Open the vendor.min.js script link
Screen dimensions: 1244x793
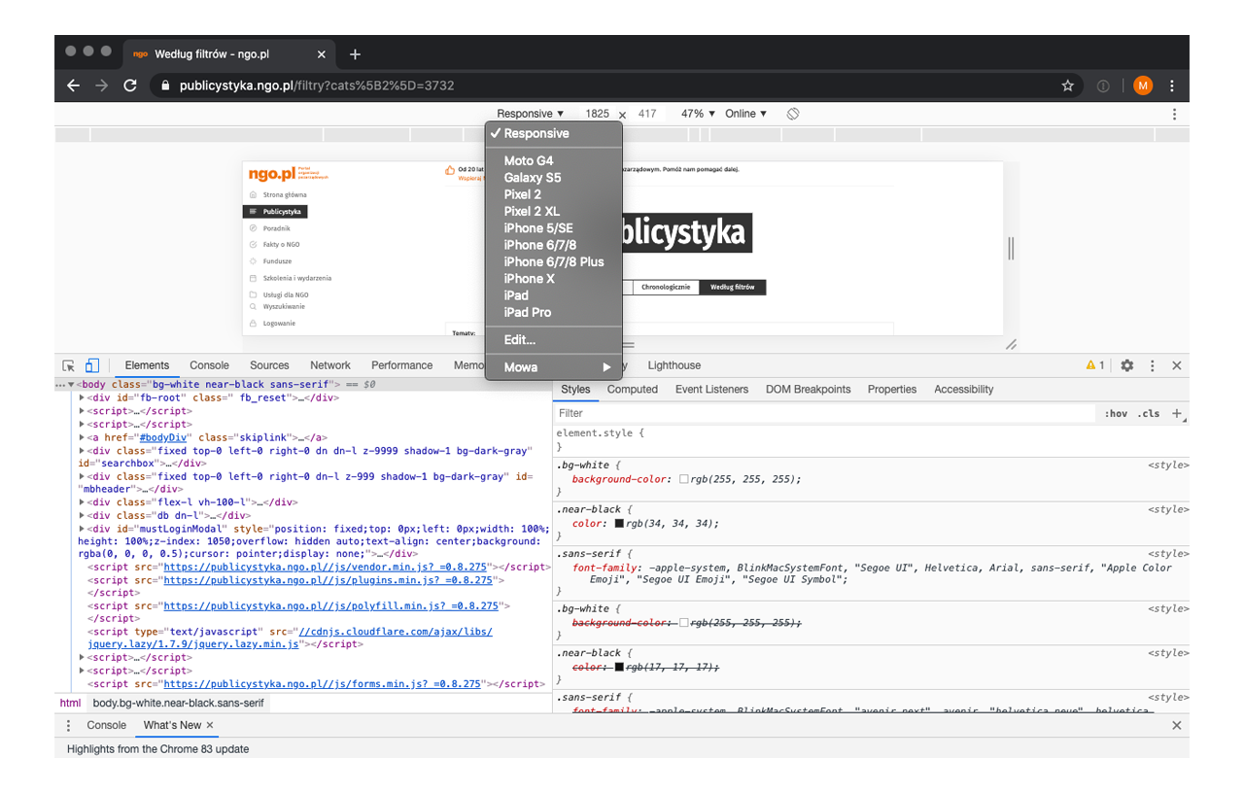coord(327,568)
